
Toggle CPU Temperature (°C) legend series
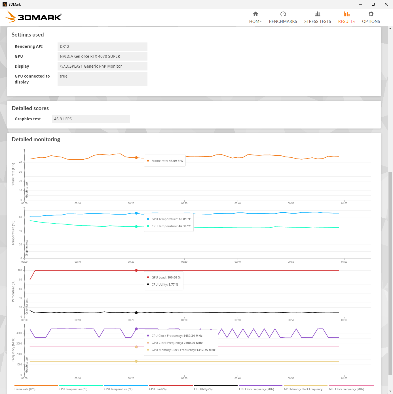tap(81, 387)
